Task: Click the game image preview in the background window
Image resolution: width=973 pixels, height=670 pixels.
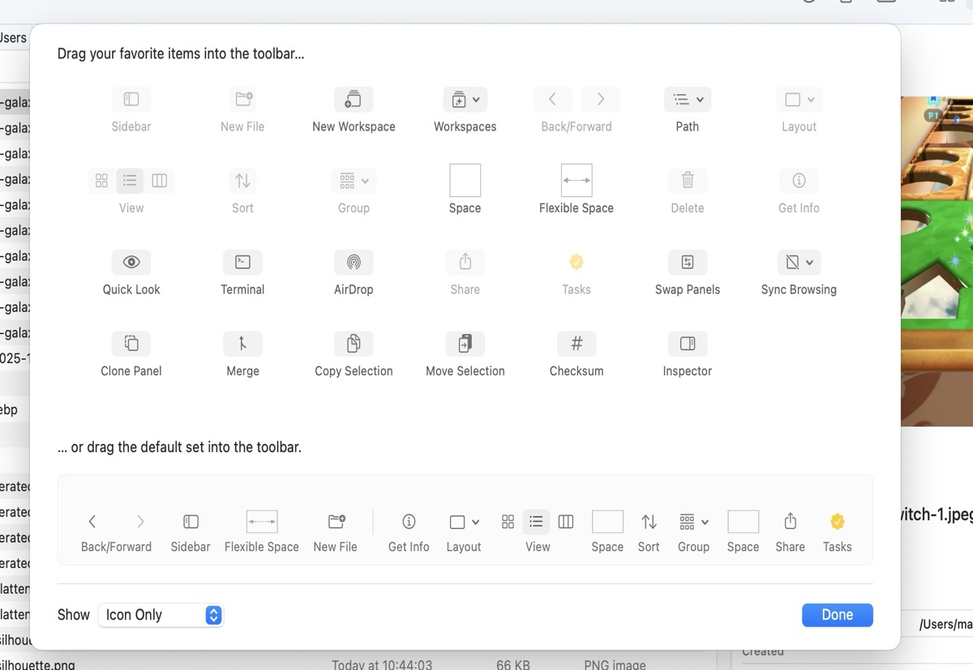Action: [937, 261]
